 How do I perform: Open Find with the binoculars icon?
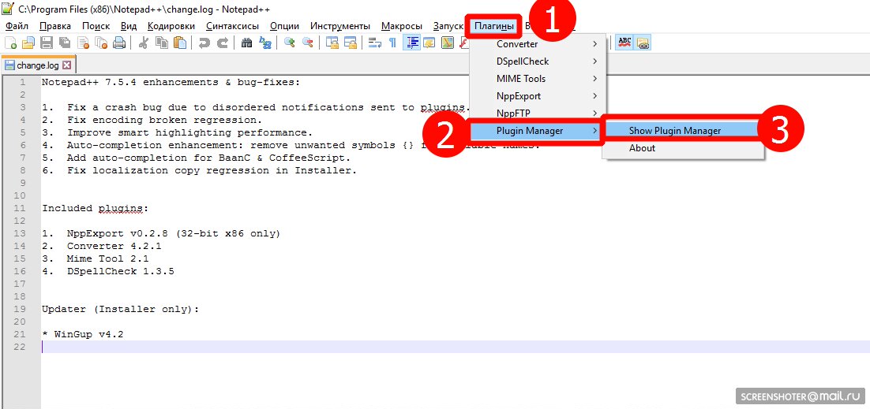coord(247,43)
